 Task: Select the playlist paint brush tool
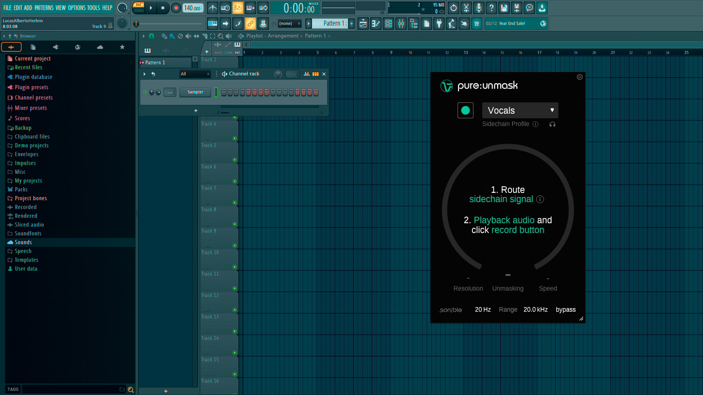(172, 36)
